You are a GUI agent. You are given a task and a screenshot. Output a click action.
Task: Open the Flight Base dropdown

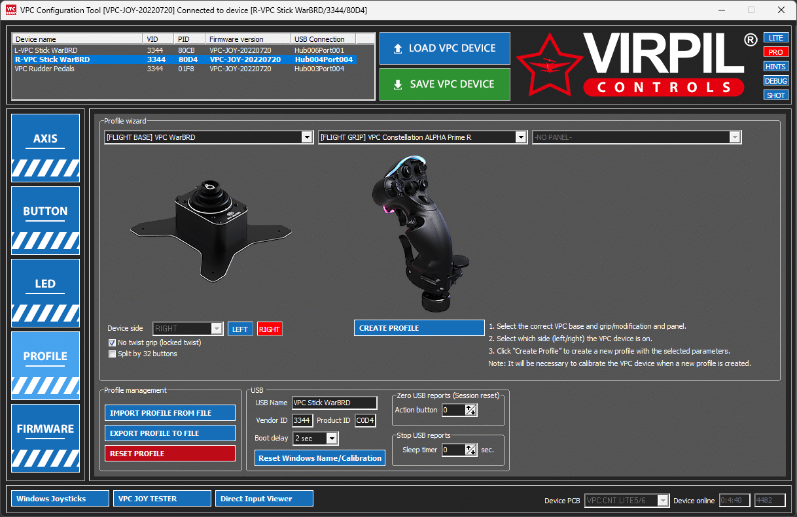(x=307, y=137)
